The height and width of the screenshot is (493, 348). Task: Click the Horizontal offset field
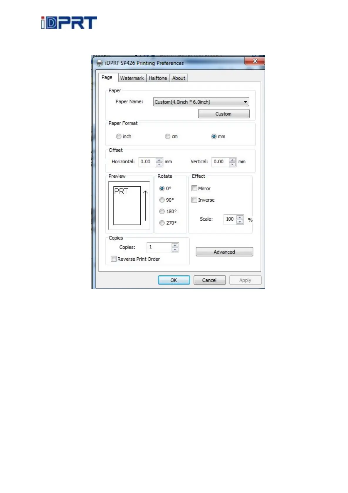click(147, 162)
